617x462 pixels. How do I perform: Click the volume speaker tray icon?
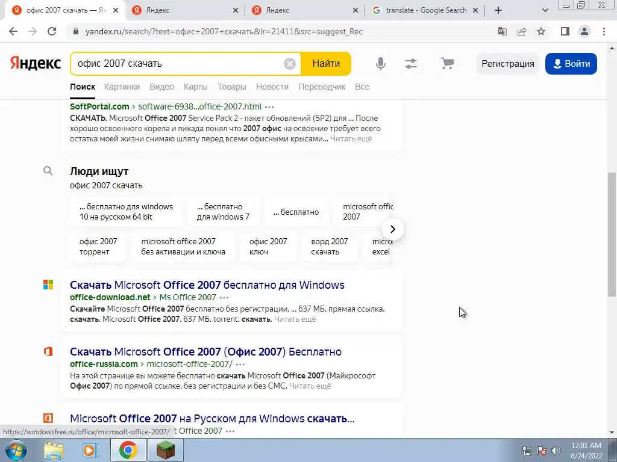[556, 451]
